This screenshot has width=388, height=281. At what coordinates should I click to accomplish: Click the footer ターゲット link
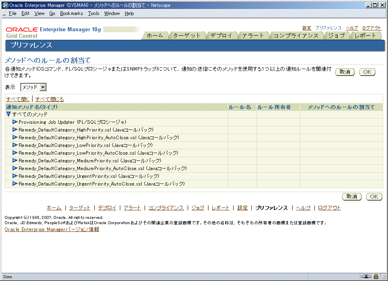[x=80, y=208]
